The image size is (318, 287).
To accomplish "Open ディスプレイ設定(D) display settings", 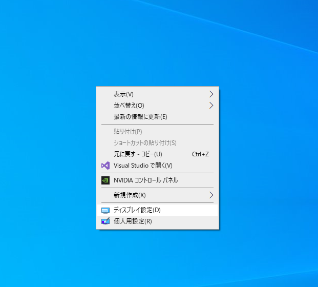I will [137, 210].
